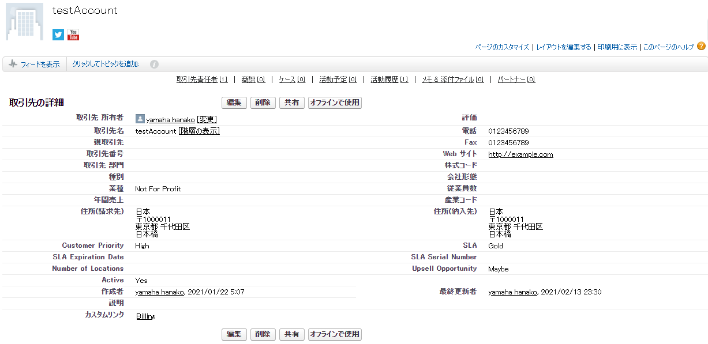Open yamaha hanako link in 作成者 row
The image size is (708, 344).
point(159,292)
